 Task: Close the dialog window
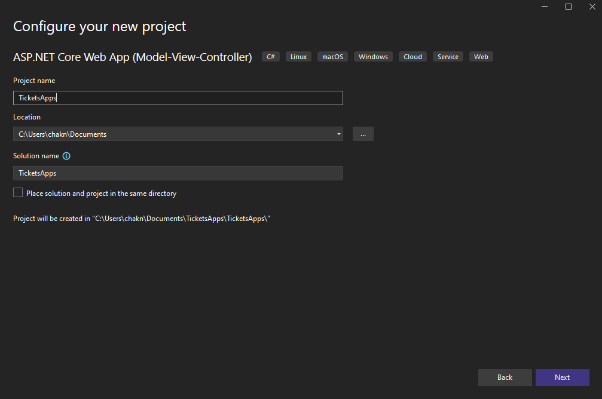592,7
